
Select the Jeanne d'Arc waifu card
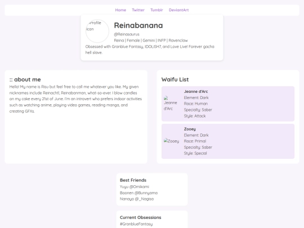pos(228,104)
